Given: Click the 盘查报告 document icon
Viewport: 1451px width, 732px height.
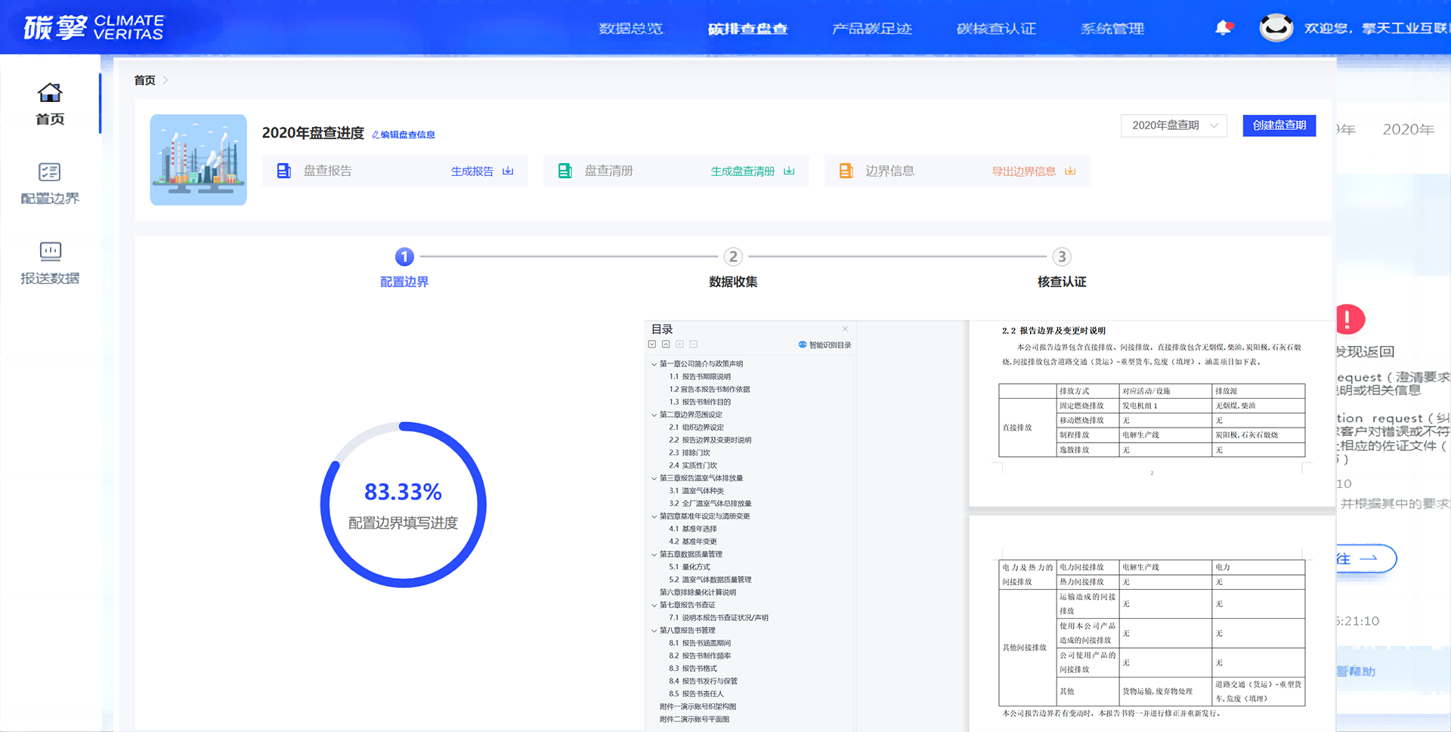Looking at the screenshot, I should [283, 171].
